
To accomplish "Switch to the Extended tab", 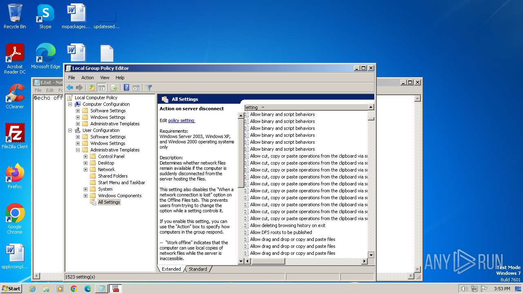I will click(171, 269).
